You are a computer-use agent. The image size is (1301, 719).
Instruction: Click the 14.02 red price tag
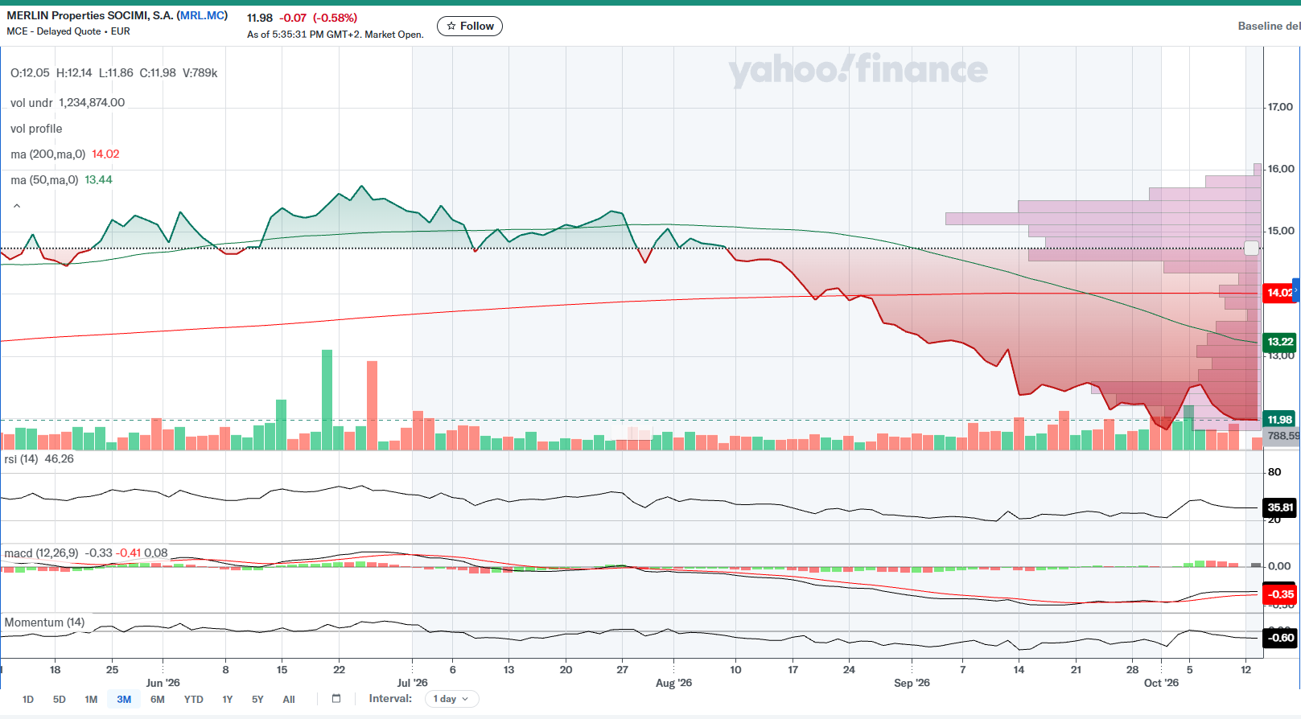pos(1279,293)
